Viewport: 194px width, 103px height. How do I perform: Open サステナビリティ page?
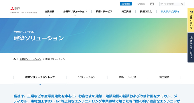170,11
